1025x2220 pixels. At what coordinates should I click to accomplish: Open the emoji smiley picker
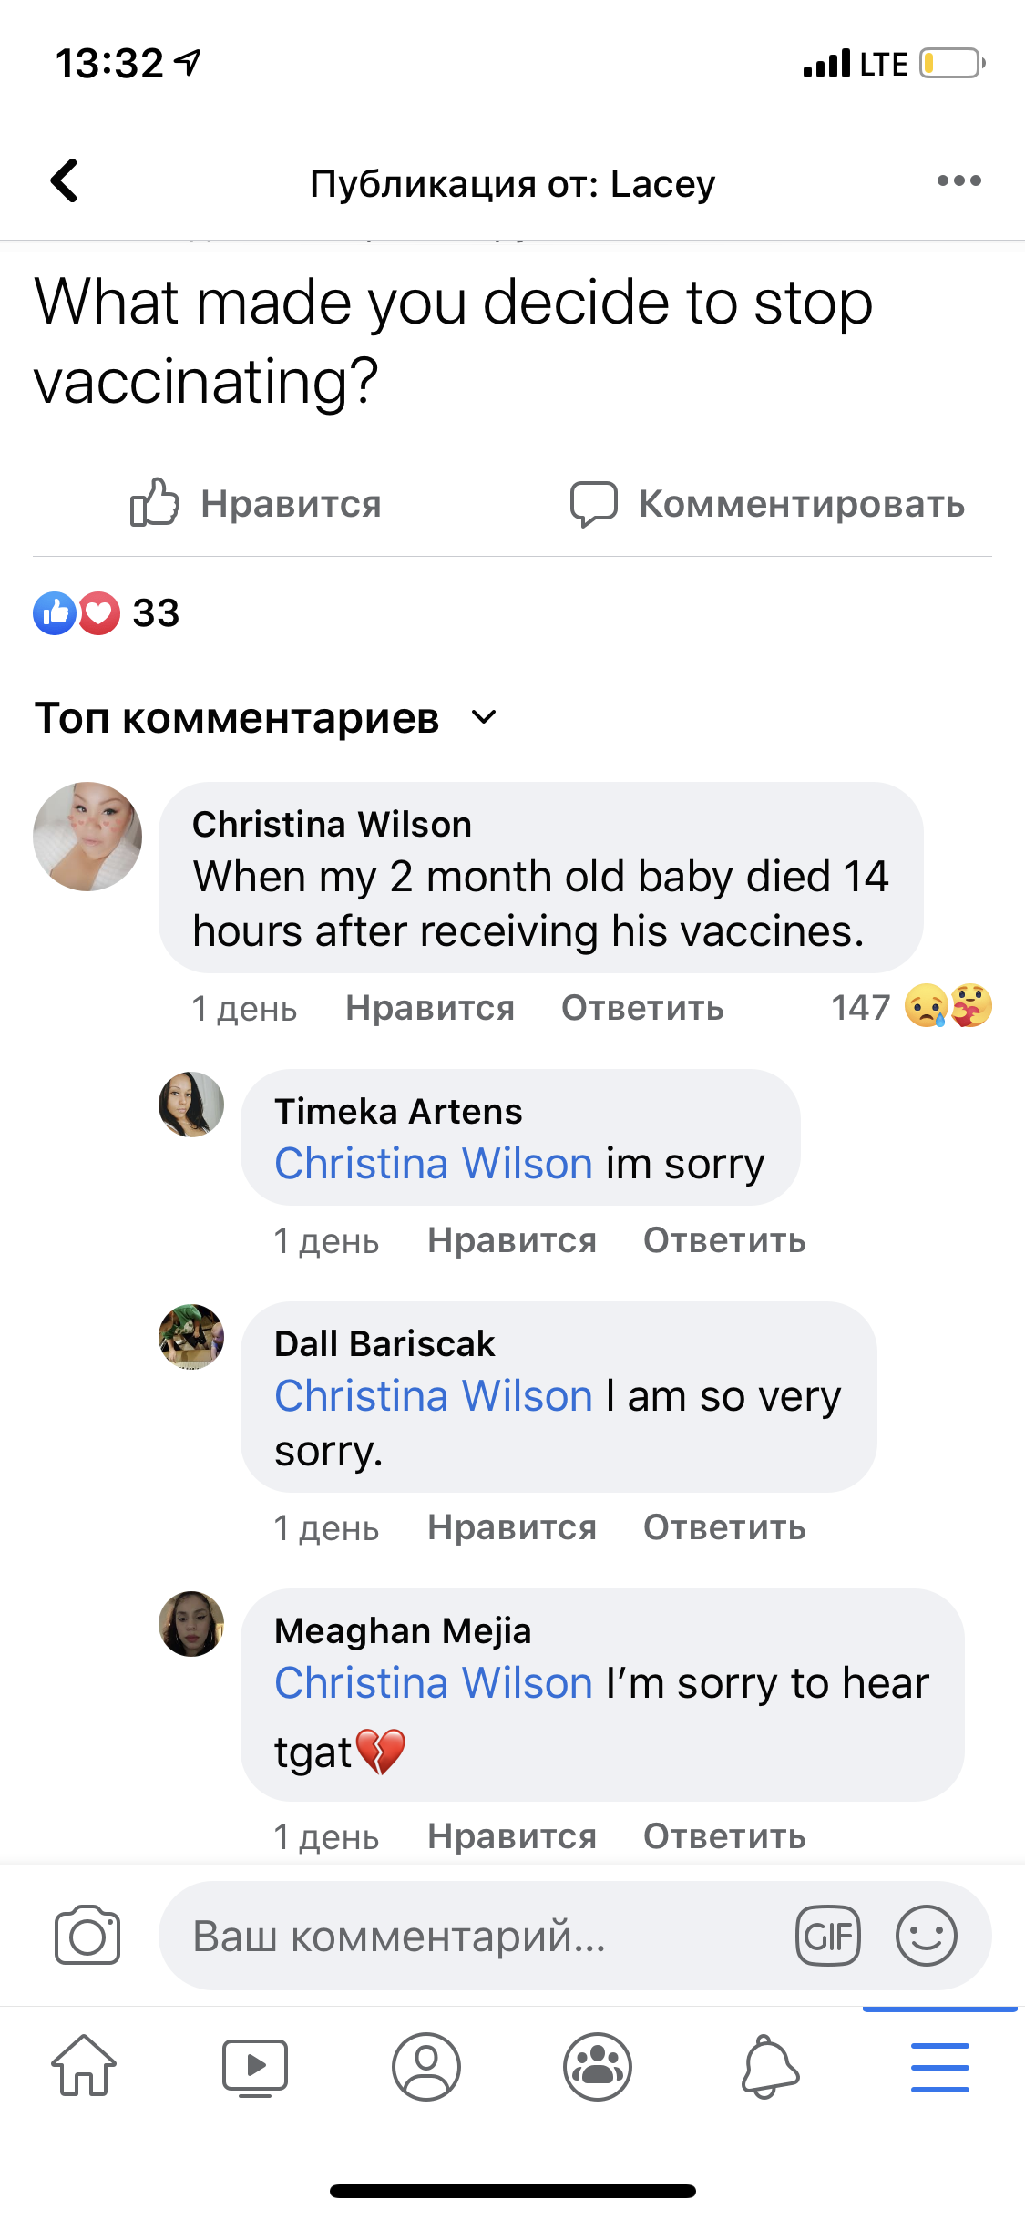click(926, 1935)
